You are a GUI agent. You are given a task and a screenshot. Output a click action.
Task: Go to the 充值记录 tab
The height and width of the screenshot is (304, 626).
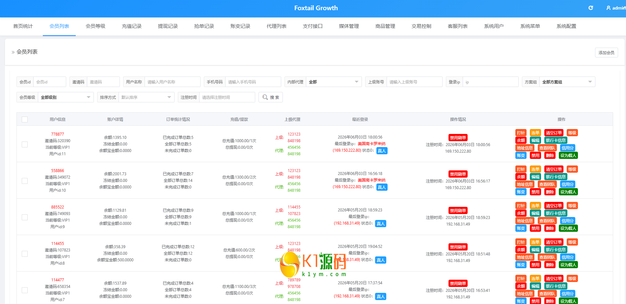tap(132, 26)
